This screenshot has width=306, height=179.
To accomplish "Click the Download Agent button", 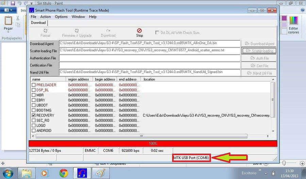I will 259,43.
